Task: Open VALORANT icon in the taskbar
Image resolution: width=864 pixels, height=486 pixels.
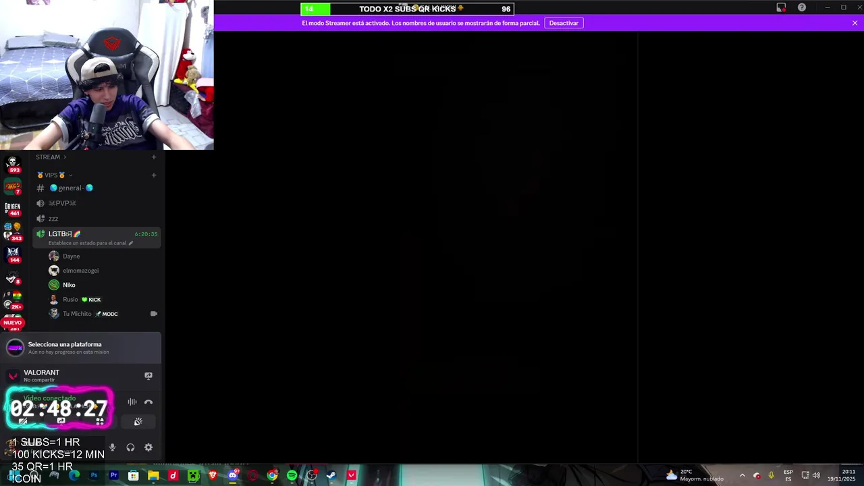Action: pyautogui.click(x=351, y=475)
